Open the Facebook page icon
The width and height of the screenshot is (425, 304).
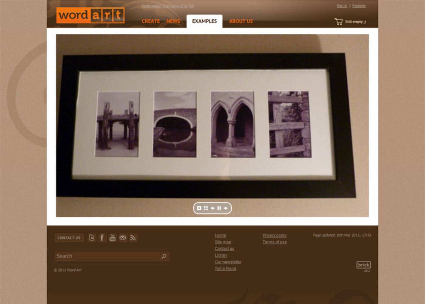coord(102,238)
